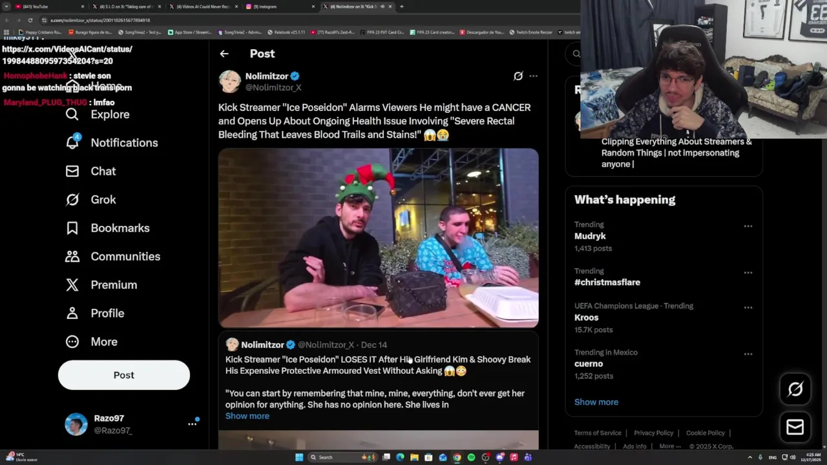Open Terms of Service footer link
This screenshot has width=827, height=465.
pyautogui.click(x=598, y=433)
